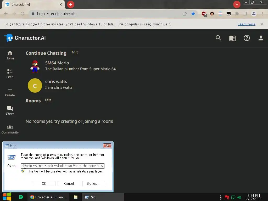The width and height of the screenshot is (268, 201).
Task: Open the green taskbar app icon
Action: pyautogui.click(x=21, y=197)
